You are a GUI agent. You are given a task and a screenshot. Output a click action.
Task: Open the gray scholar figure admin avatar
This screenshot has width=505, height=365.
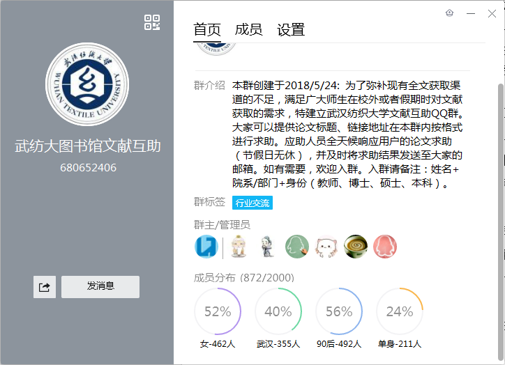point(267,247)
